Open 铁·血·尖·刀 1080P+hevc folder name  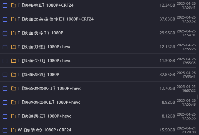(44, 61)
